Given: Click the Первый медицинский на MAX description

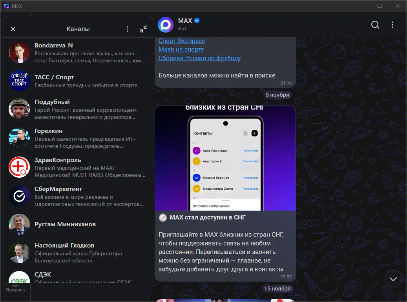Looking at the screenshot, I should (x=90, y=171).
